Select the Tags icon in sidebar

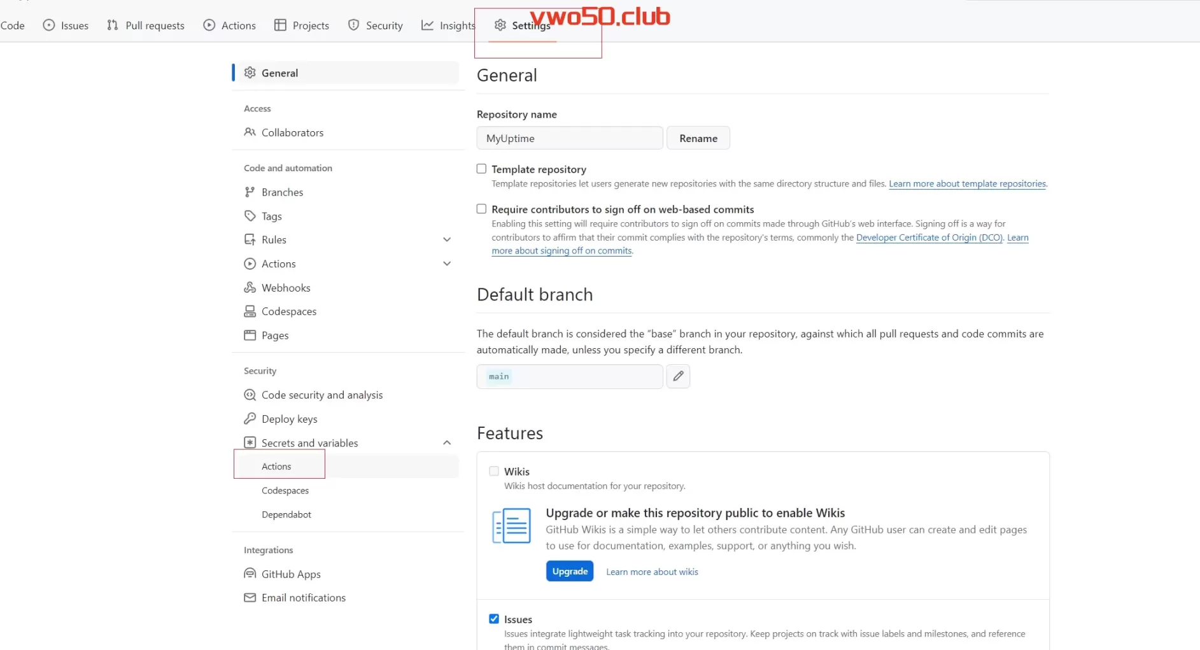250,216
